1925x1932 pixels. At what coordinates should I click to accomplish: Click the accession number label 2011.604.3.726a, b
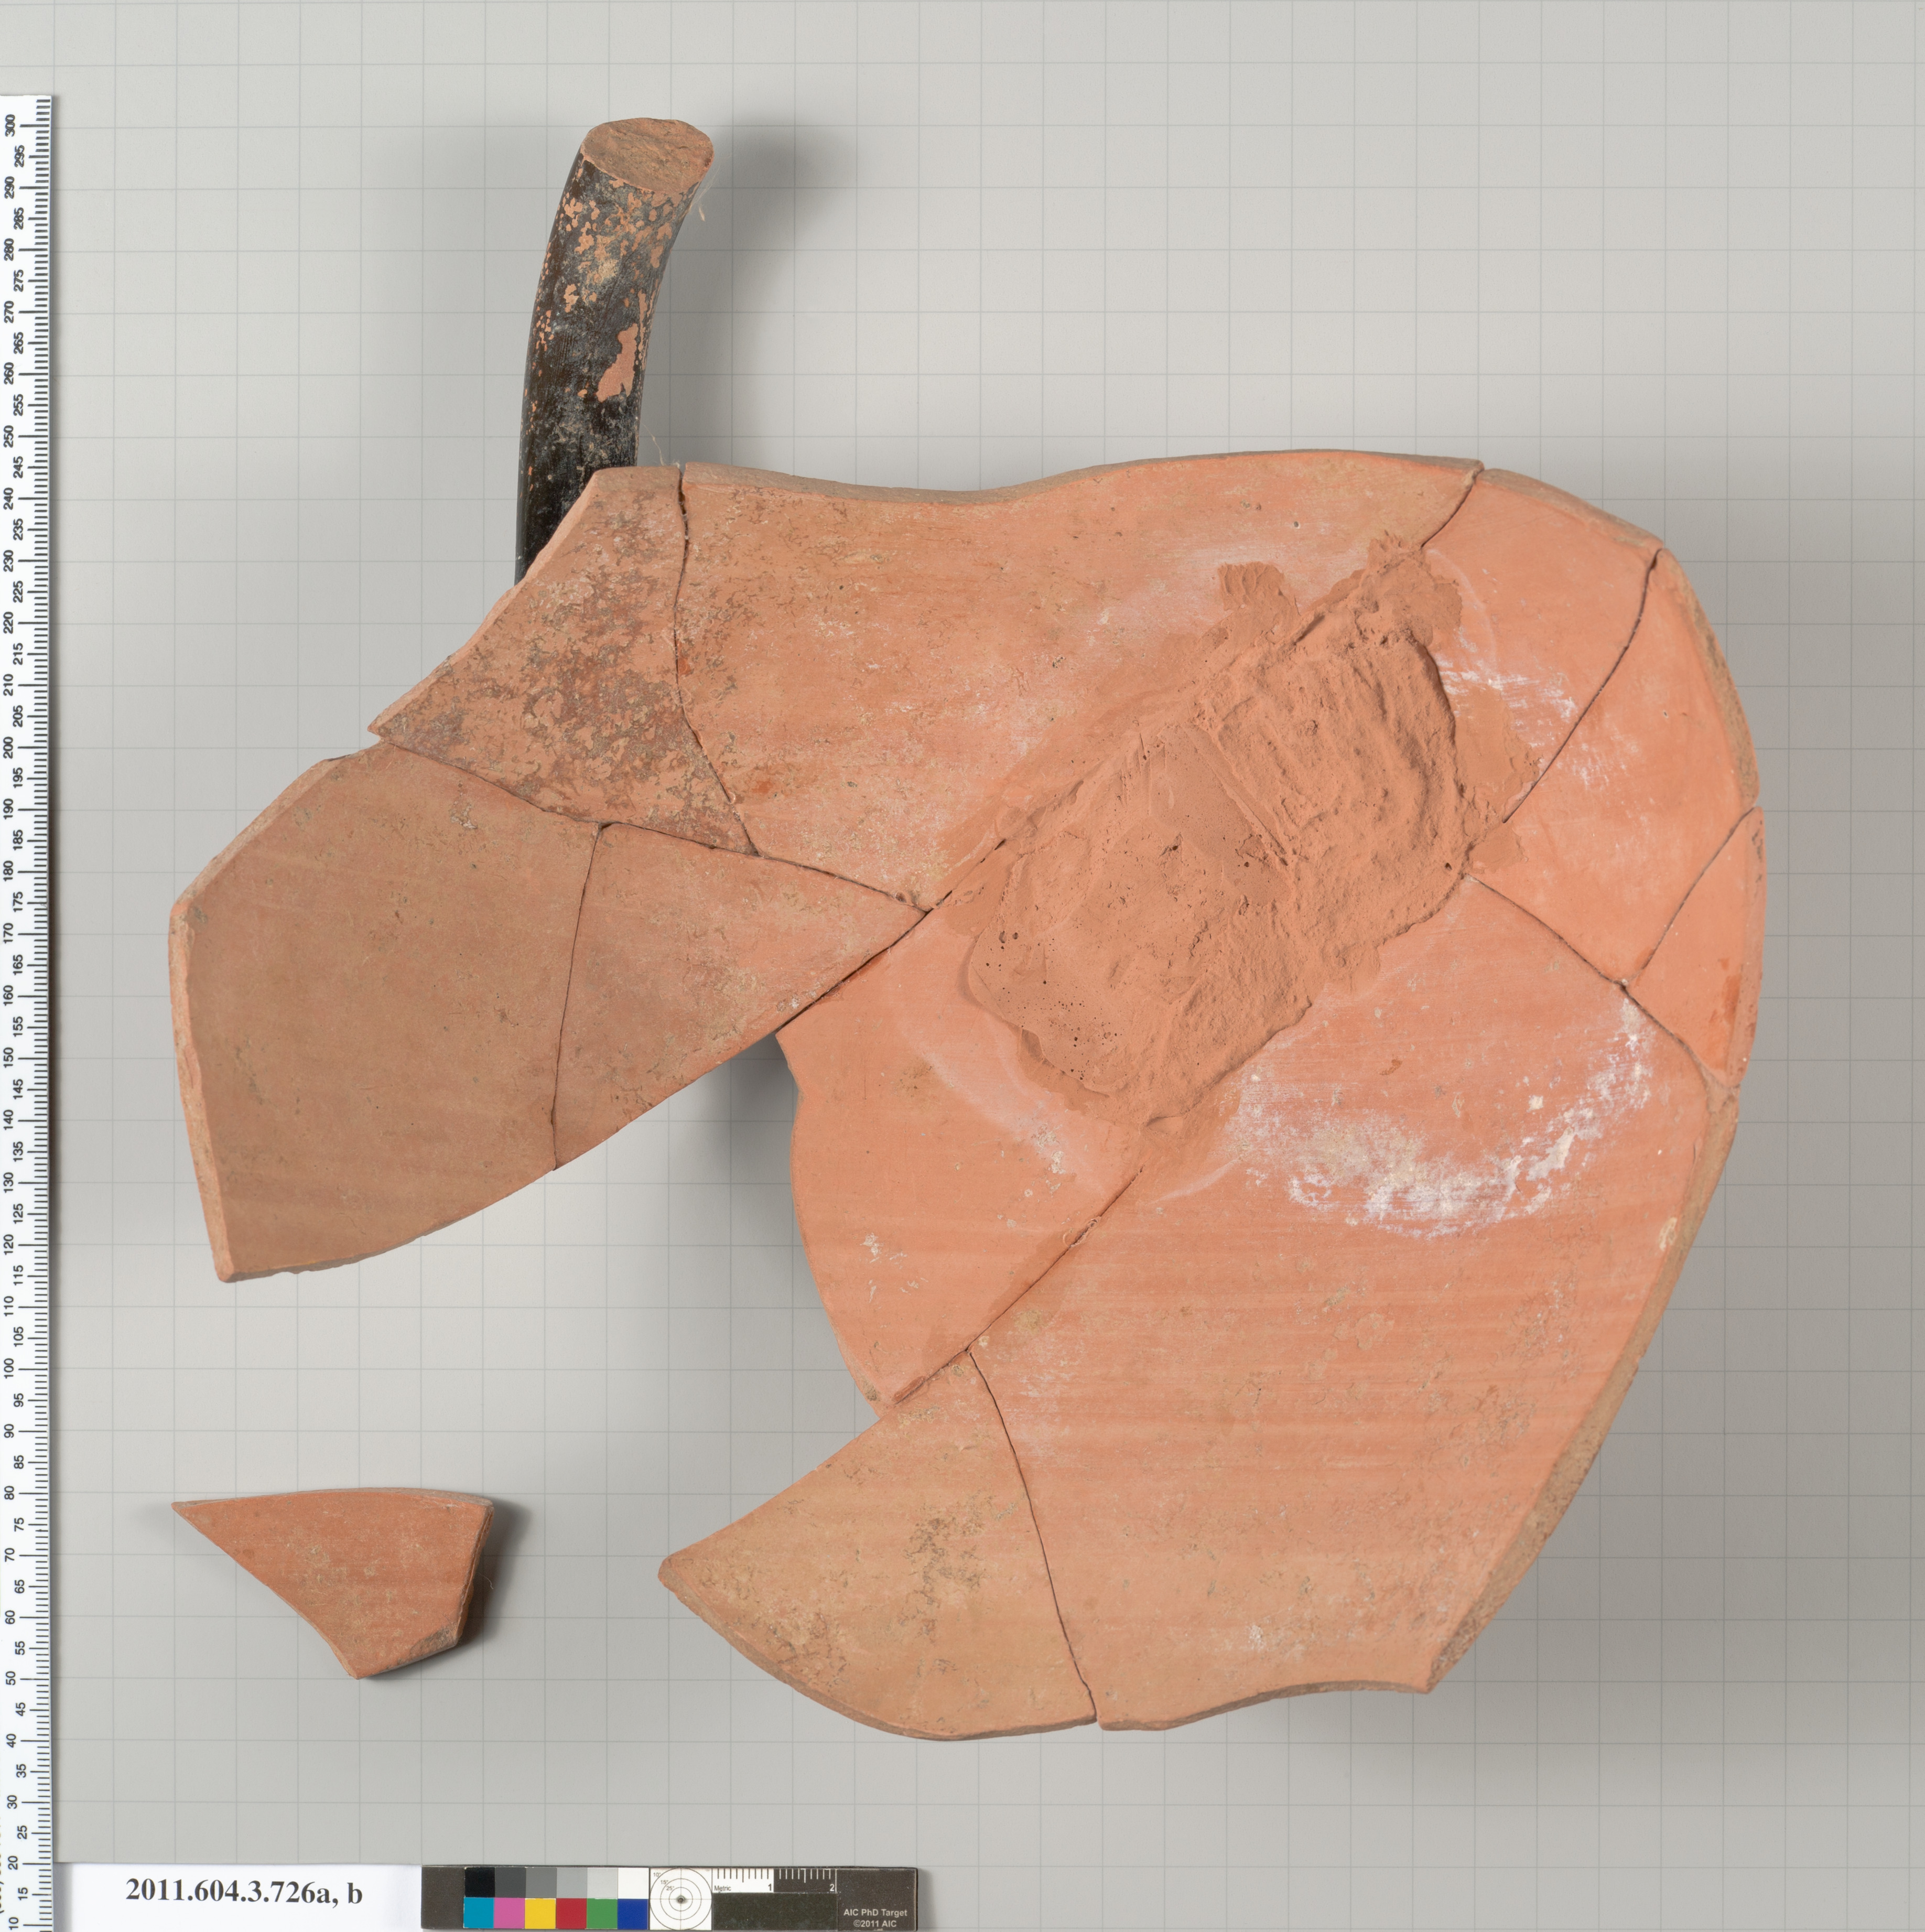244,1891
